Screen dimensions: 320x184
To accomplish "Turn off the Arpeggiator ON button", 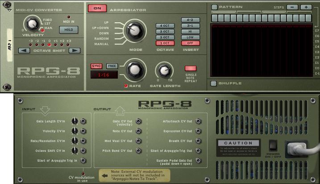I will point(97,8).
